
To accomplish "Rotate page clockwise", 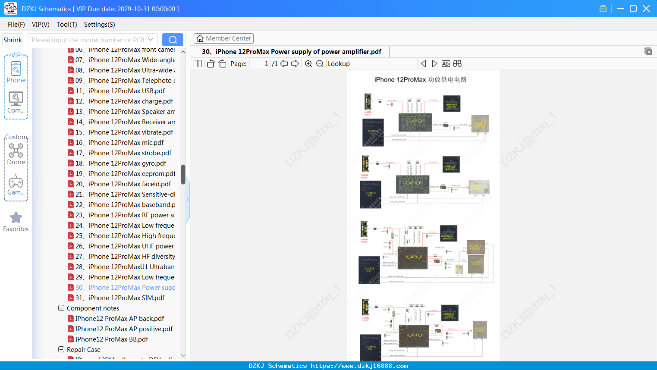I will 222,64.
